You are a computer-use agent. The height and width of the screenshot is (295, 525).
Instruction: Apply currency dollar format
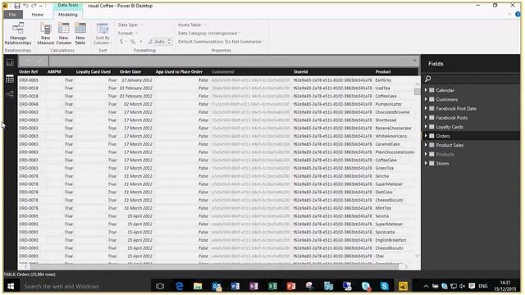121,42
